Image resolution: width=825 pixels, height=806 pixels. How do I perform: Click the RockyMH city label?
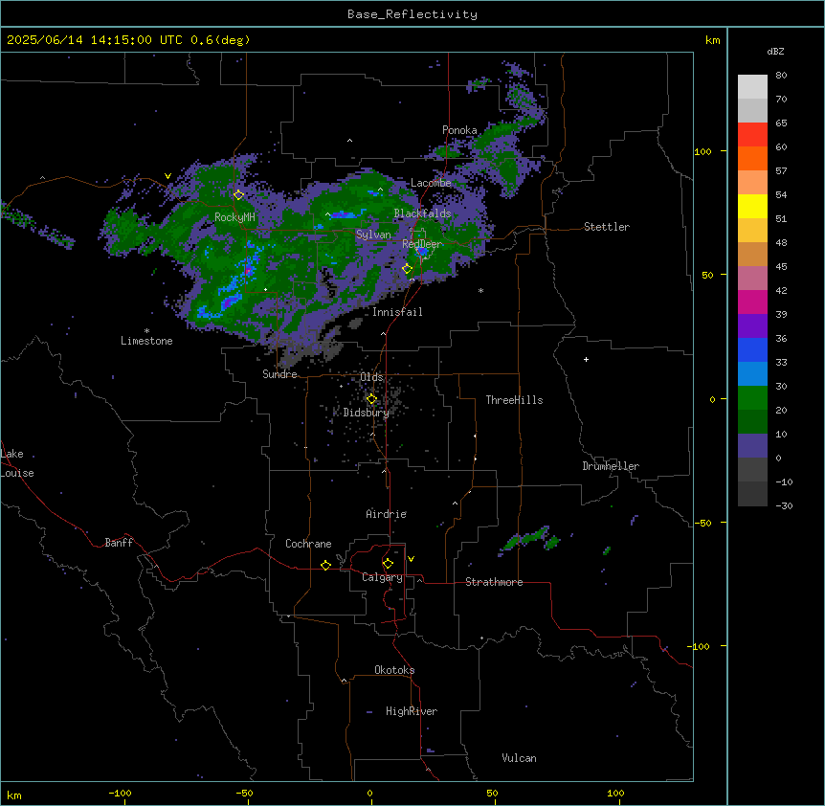click(x=234, y=217)
